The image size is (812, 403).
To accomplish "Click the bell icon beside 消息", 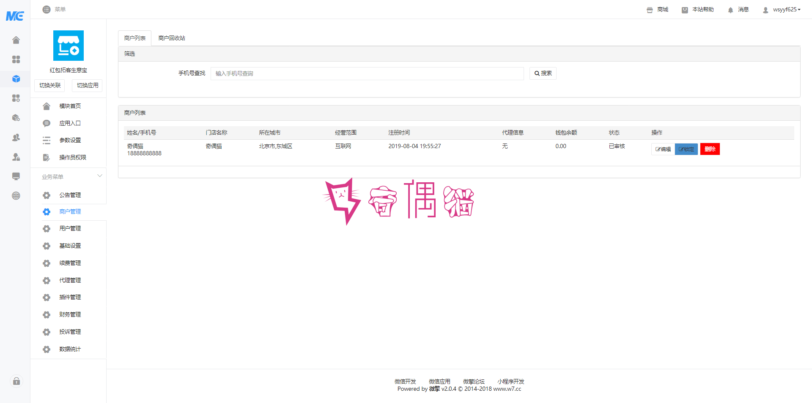I will point(730,10).
